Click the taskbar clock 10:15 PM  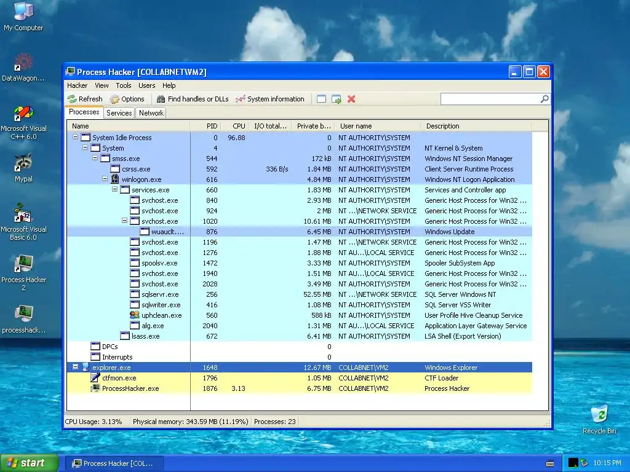point(607,463)
